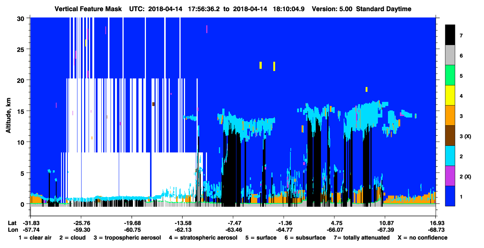Viewport: 484px width, 248px height.
Task: Click latitude value -31.83
Action: pyautogui.click(x=31, y=223)
